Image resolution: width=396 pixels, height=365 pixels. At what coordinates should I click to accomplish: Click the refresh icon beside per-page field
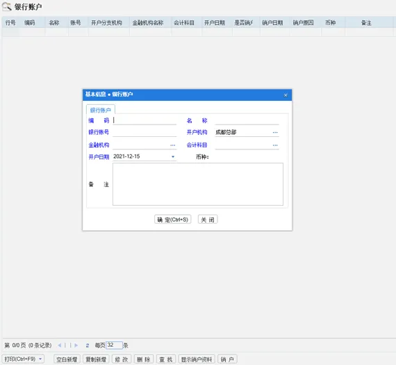87,346
